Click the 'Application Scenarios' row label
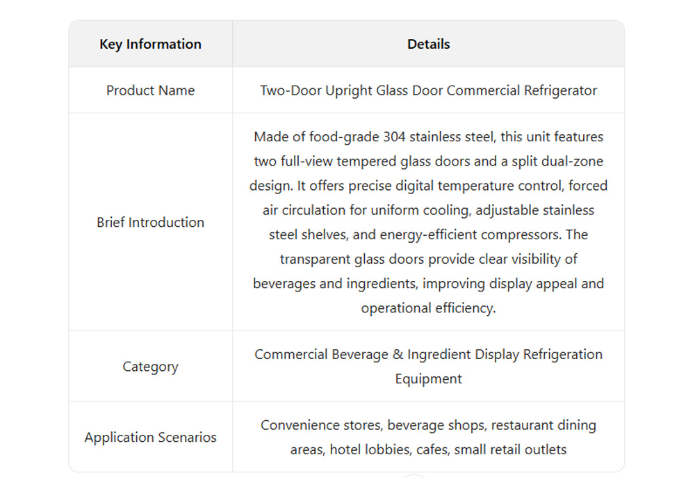The height and width of the screenshot is (487, 695). [x=150, y=438]
